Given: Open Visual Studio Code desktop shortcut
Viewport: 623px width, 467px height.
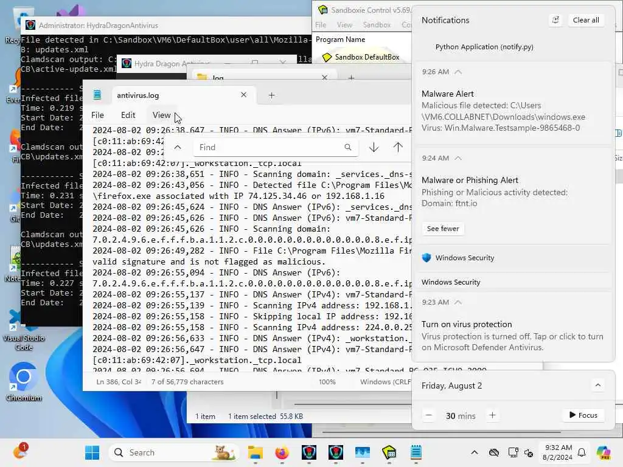Looking at the screenshot, I should pyautogui.click(x=24, y=331).
